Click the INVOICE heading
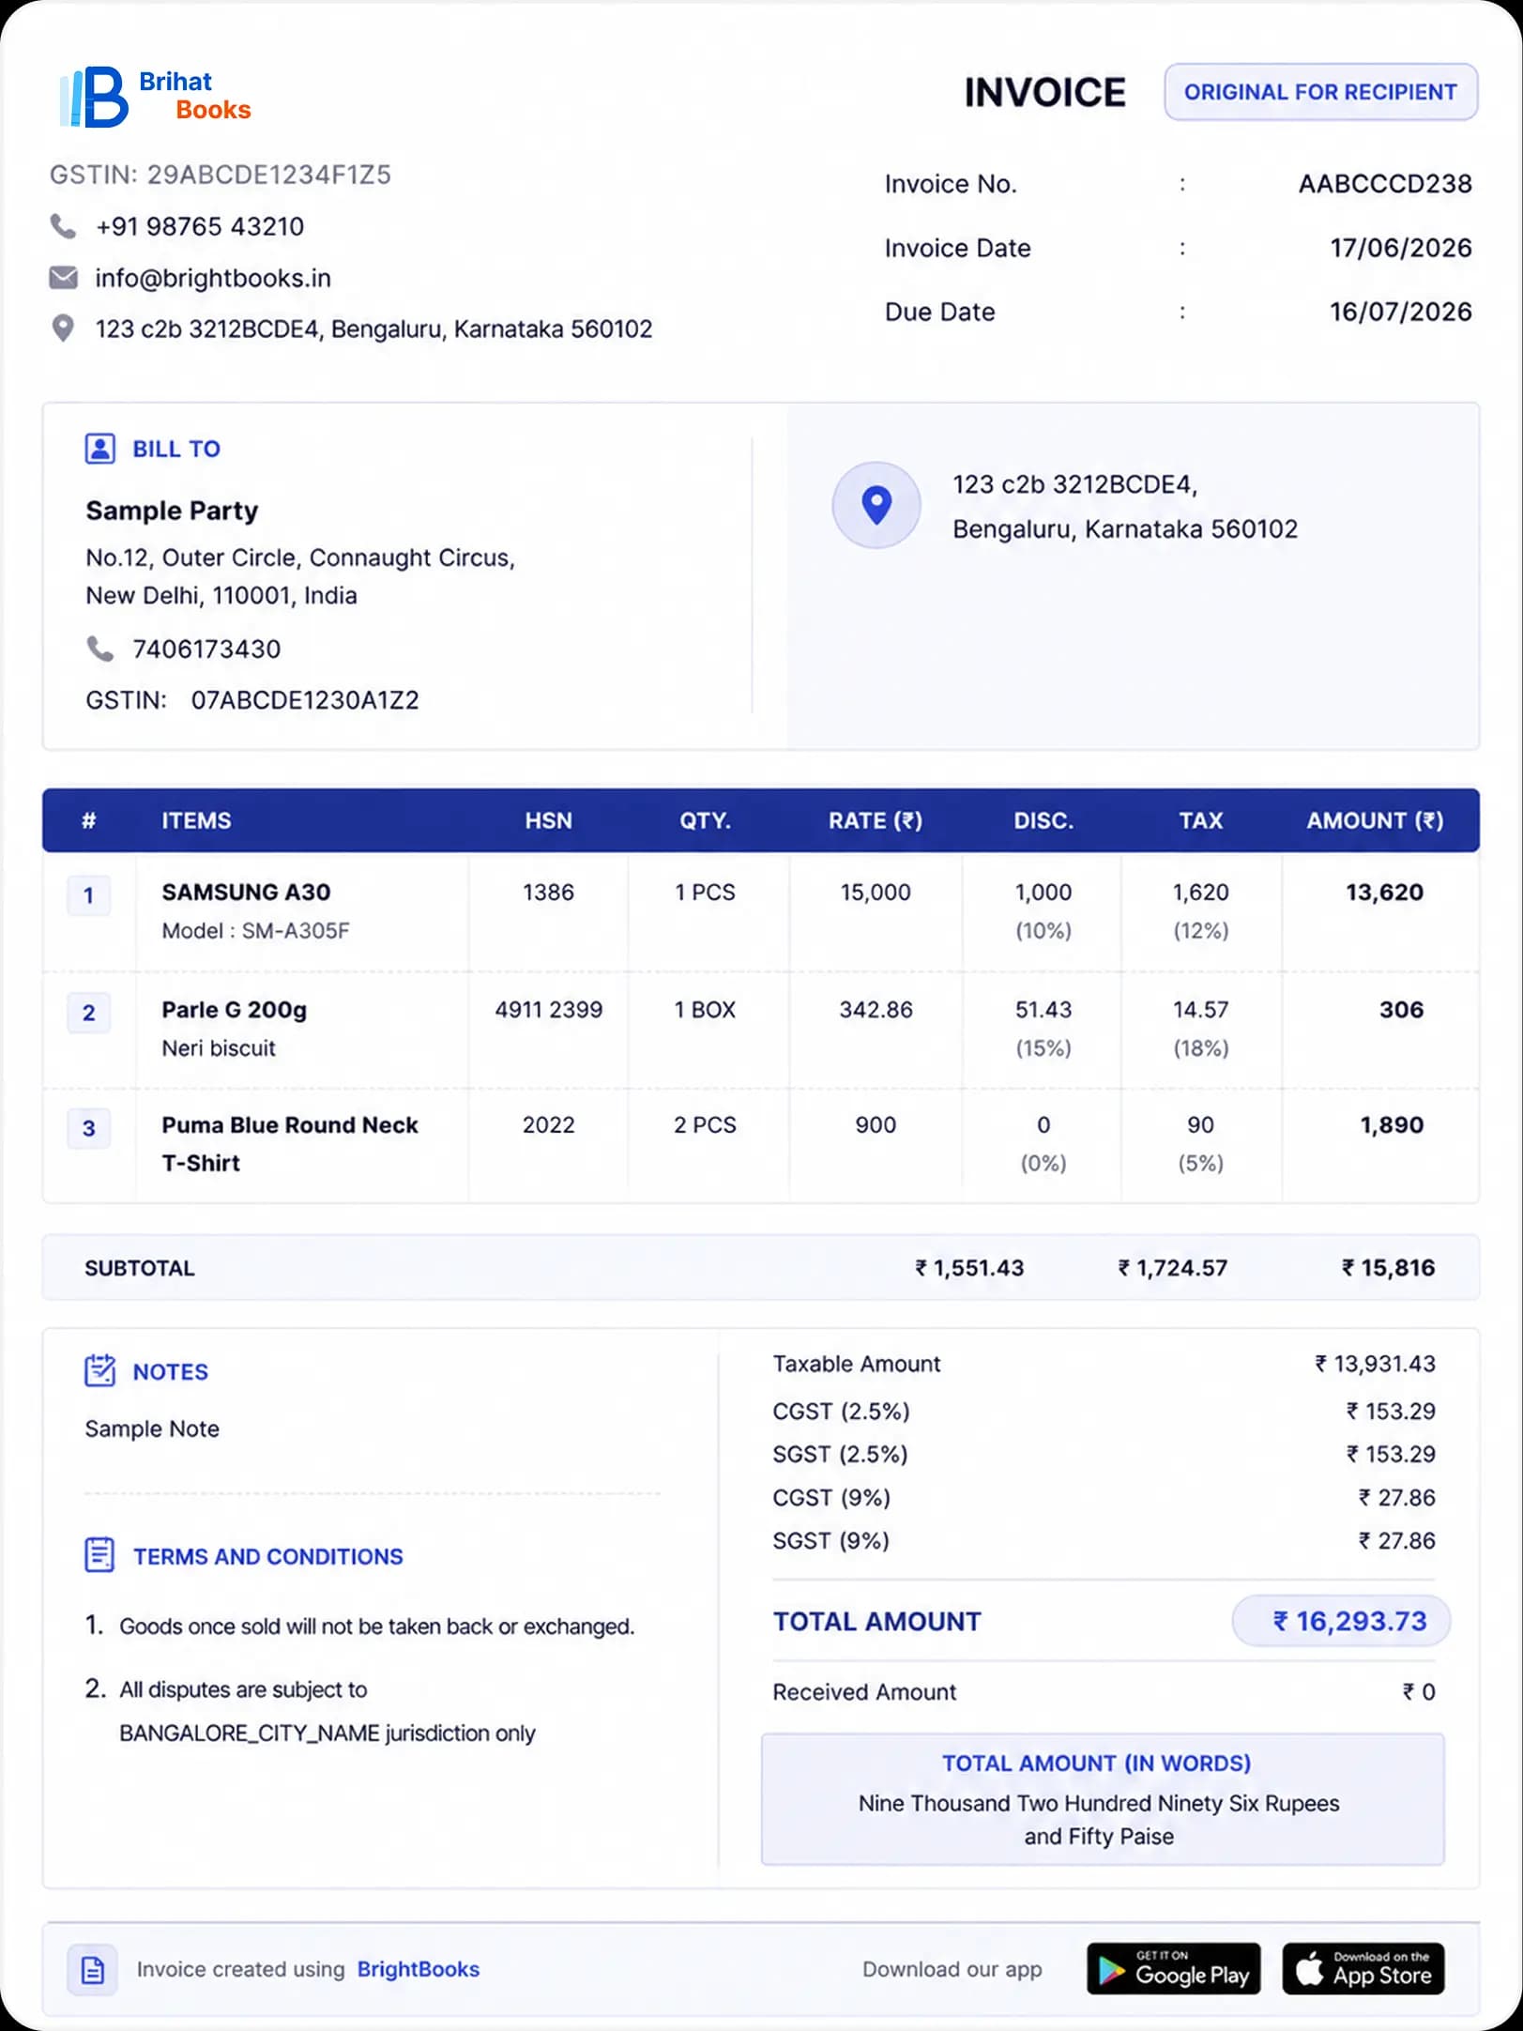1523x2031 pixels. [1045, 93]
